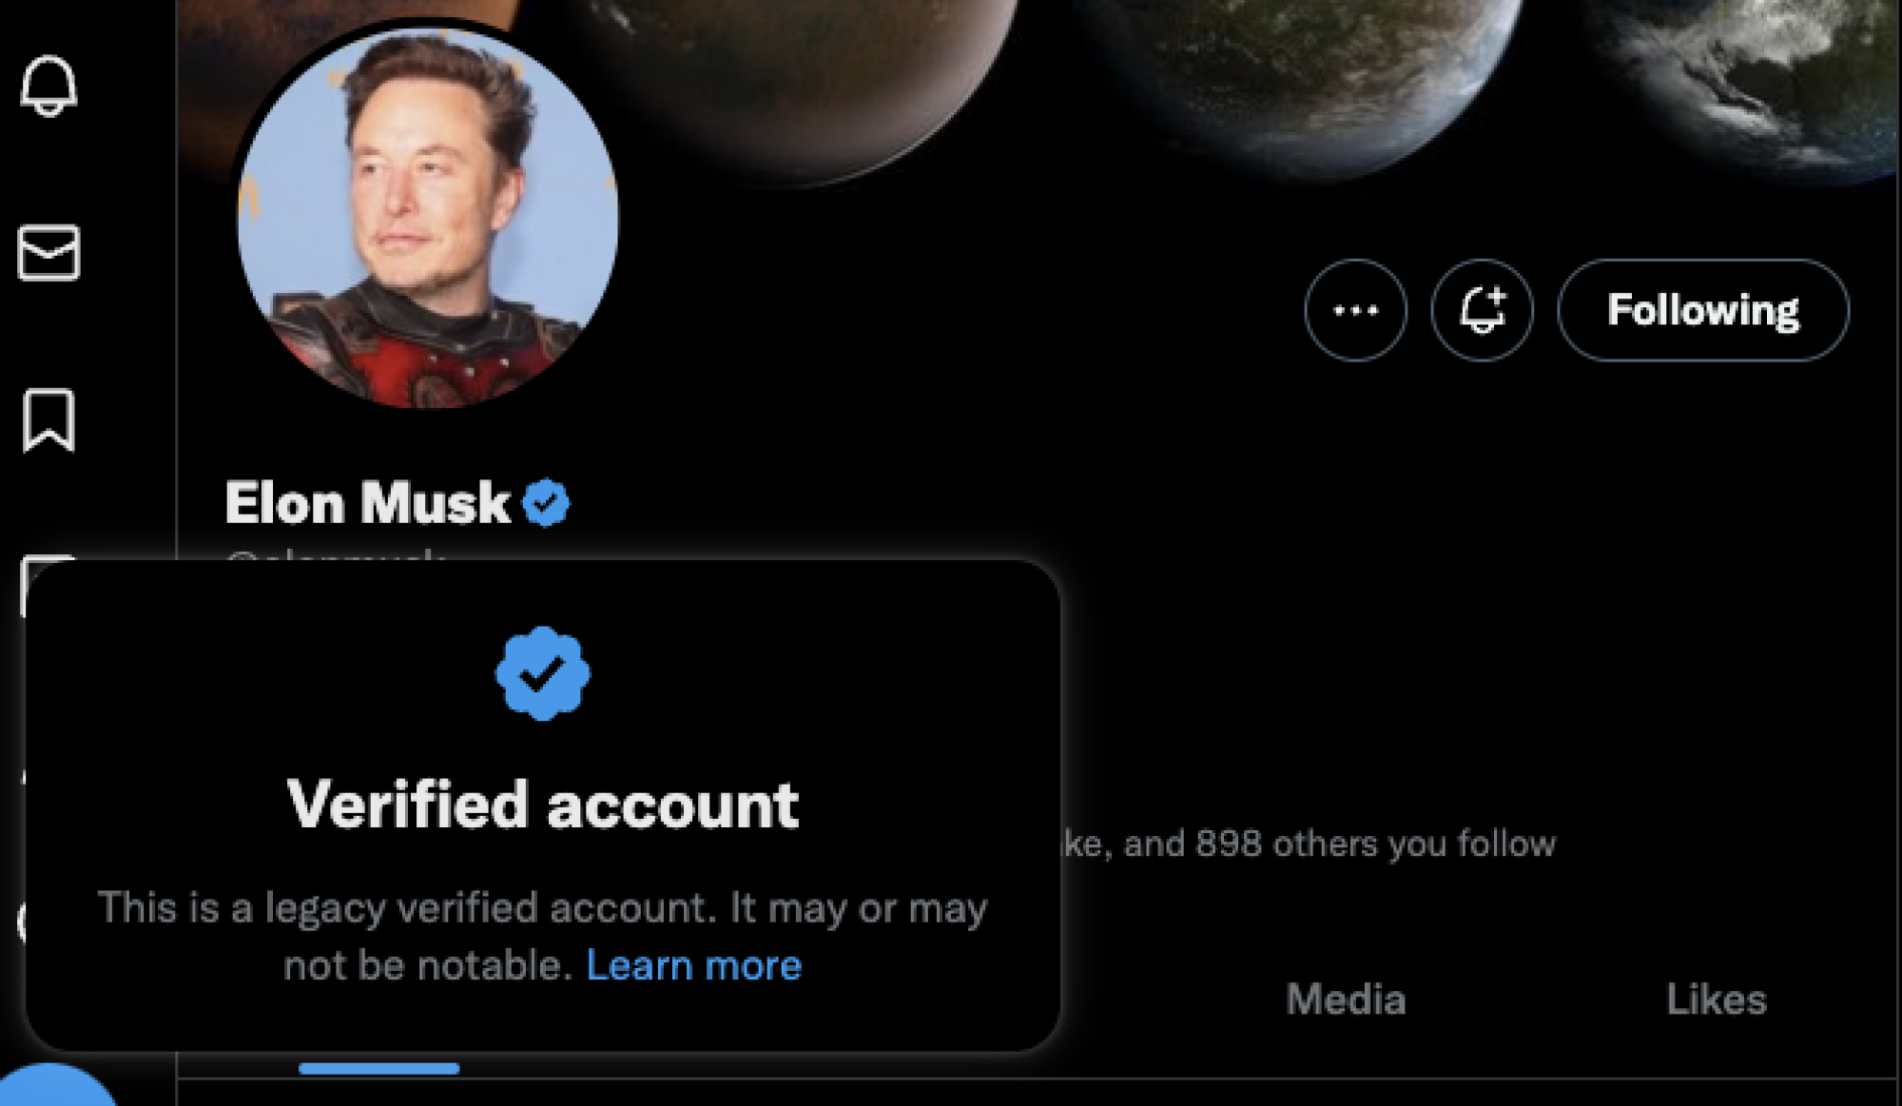Click the large checkmark icon in the tooltip
This screenshot has width=1902, height=1106.
(543, 672)
